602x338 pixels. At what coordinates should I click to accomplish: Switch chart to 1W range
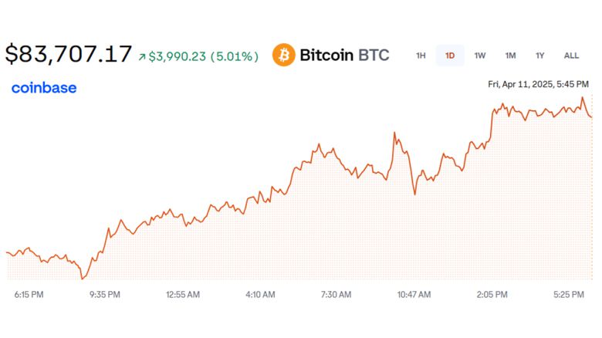[x=480, y=56]
